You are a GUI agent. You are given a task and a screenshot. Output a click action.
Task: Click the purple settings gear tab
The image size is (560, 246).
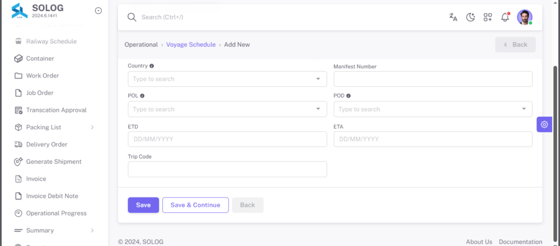(544, 124)
